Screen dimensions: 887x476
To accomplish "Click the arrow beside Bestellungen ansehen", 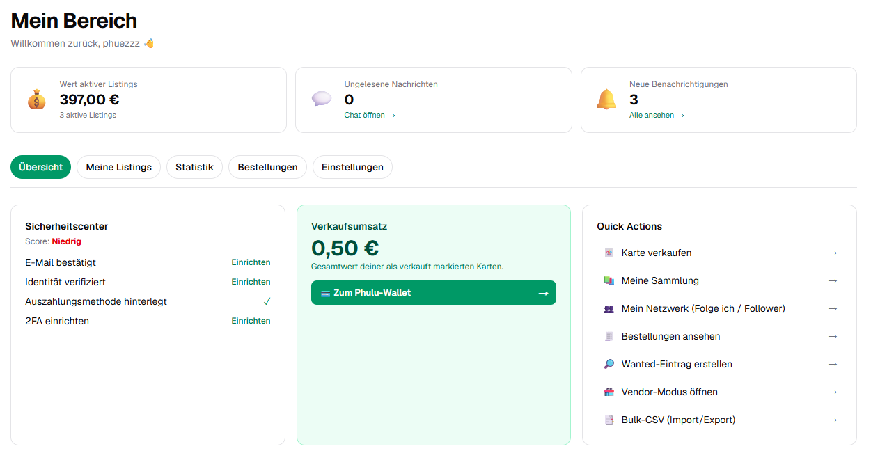I will click(833, 336).
